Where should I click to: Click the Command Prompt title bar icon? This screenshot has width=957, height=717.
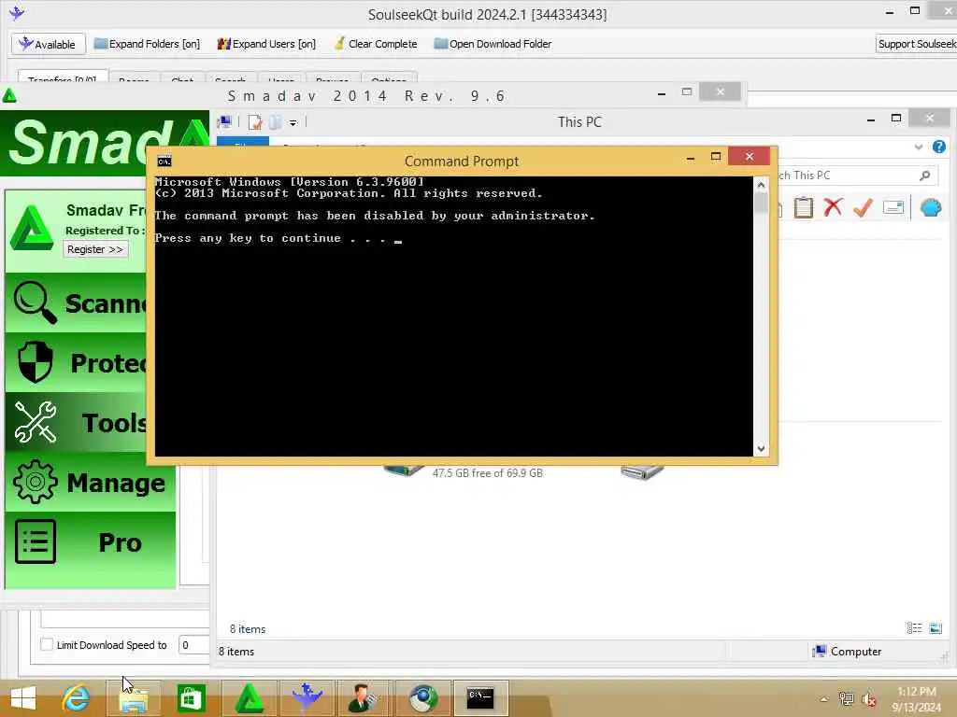pyautogui.click(x=164, y=161)
